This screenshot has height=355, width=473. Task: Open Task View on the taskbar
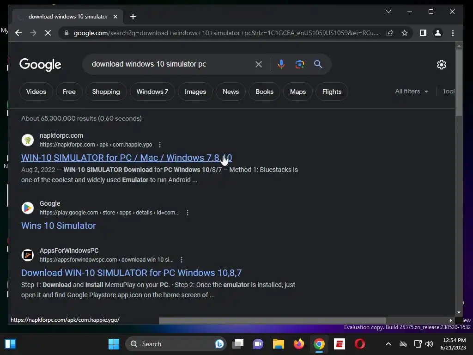click(238, 344)
